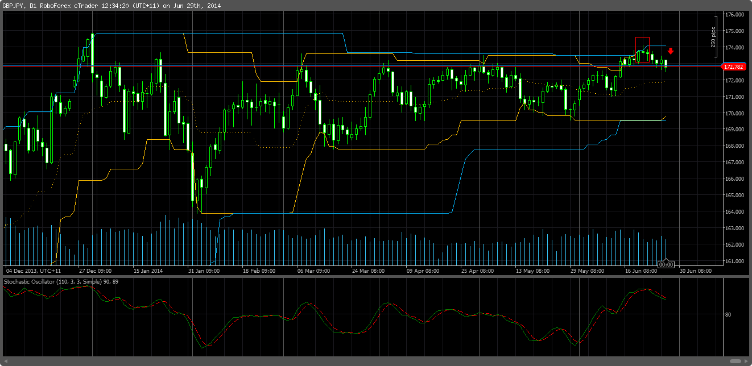Image resolution: width=752 pixels, height=366 pixels.
Task: Click the 16 Jun 08:00 date label
Action: pos(641,271)
